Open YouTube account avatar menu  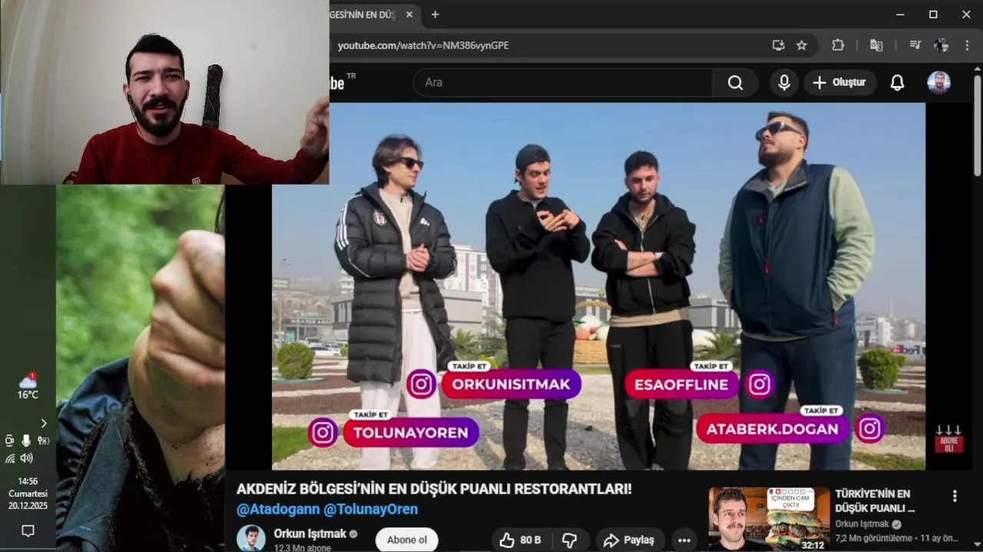click(x=938, y=83)
